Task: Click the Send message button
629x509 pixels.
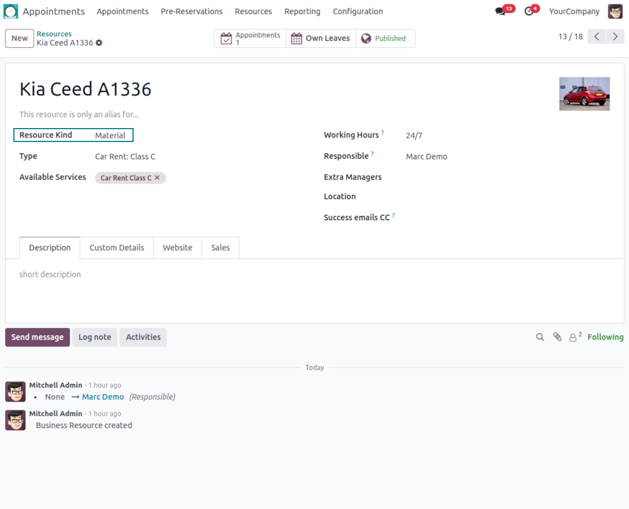Action: coord(37,337)
